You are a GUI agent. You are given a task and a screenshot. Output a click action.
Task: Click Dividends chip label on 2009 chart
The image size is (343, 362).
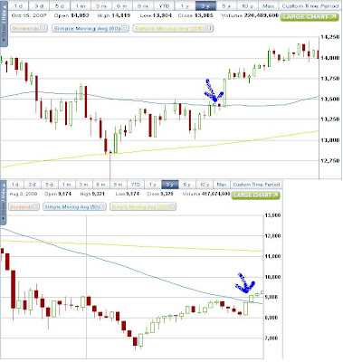pyautogui.click(x=21, y=207)
